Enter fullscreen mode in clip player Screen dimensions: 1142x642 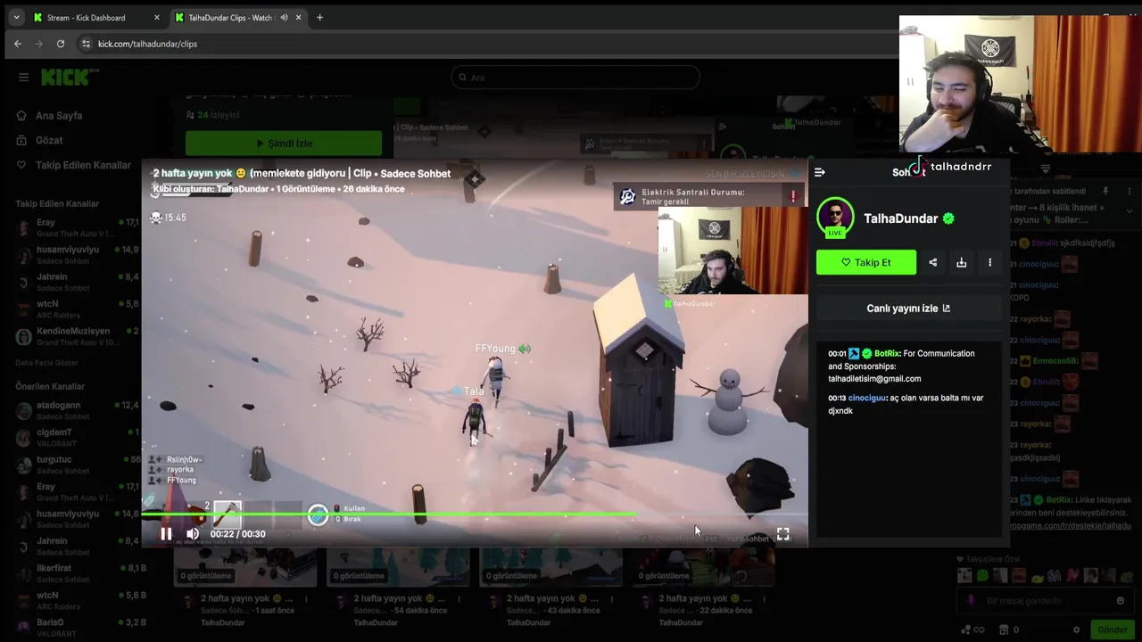782,534
